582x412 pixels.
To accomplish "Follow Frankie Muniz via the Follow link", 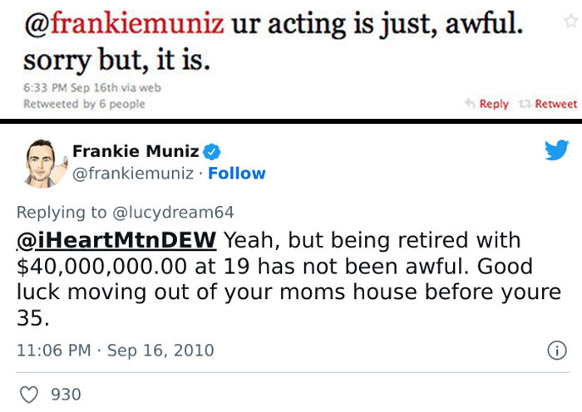I will click(x=237, y=173).
